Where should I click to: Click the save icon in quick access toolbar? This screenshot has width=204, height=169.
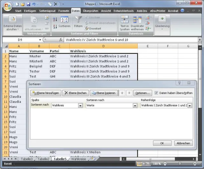pos(28,4)
